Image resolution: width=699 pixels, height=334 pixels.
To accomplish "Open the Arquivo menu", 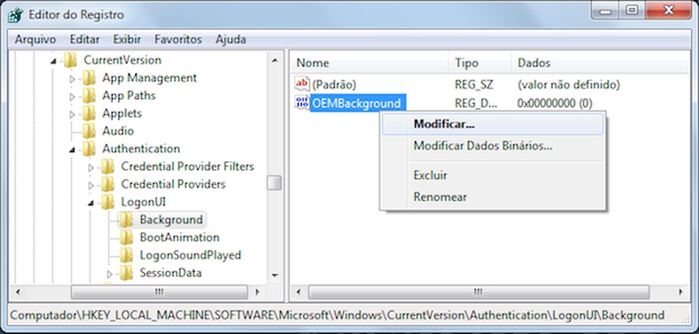I will 36,40.
